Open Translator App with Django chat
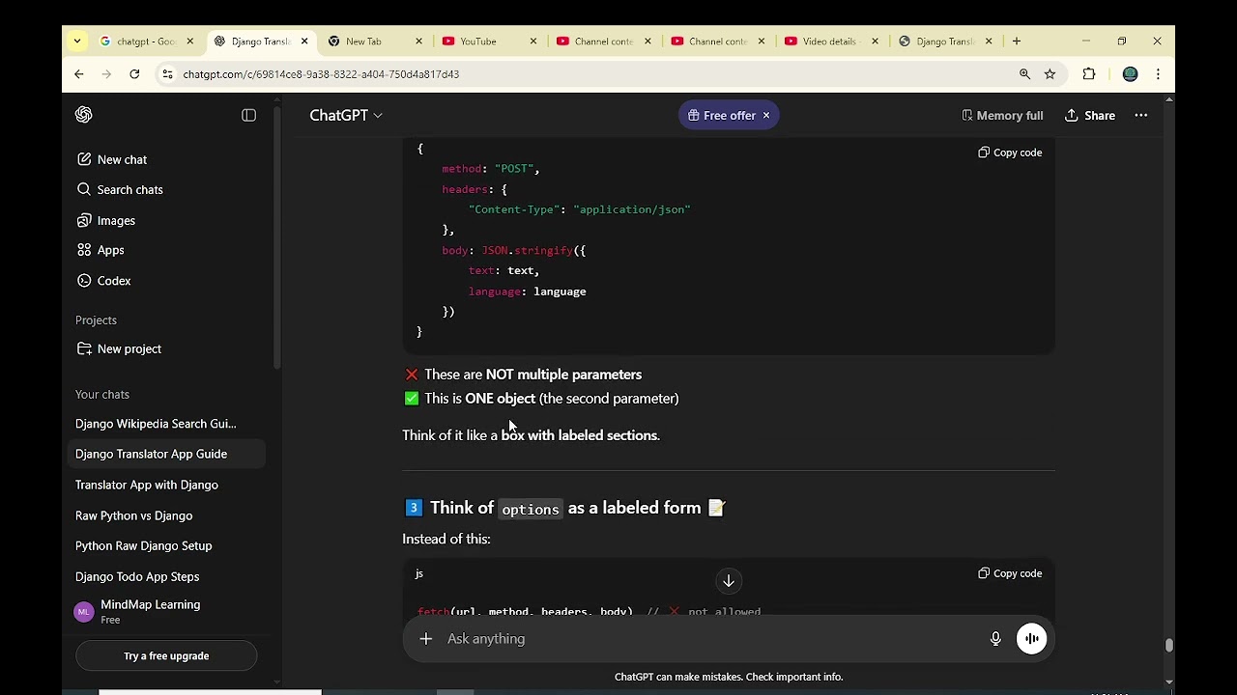This screenshot has height=695, width=1237. (x=147, y=485)
